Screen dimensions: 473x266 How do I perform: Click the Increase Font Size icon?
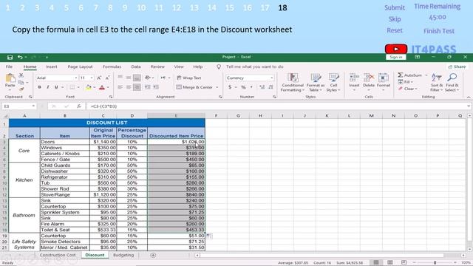(99, 78)
